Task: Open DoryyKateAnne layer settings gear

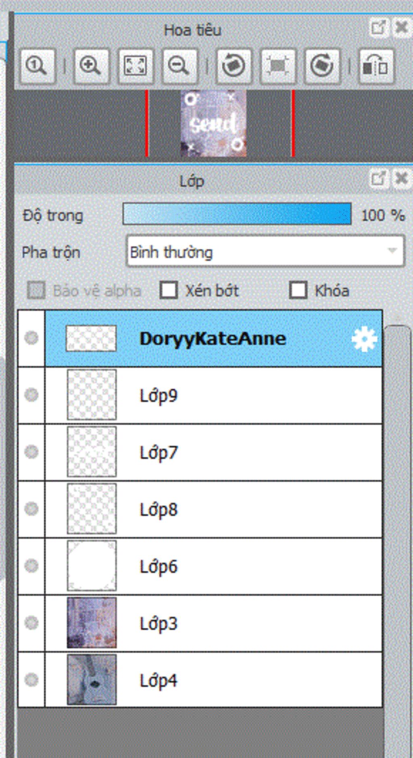Action: 364,339
